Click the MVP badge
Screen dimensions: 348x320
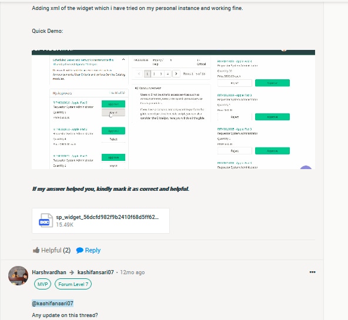pyautogui.click(x=42, y=284)
